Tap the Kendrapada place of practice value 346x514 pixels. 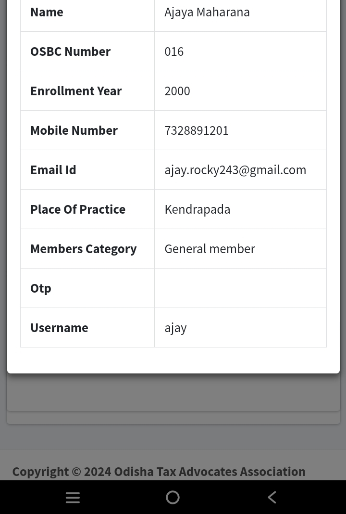click(198, 209)
